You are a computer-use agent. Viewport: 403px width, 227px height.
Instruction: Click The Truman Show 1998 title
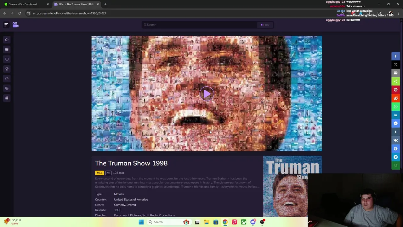pos(131,163)
